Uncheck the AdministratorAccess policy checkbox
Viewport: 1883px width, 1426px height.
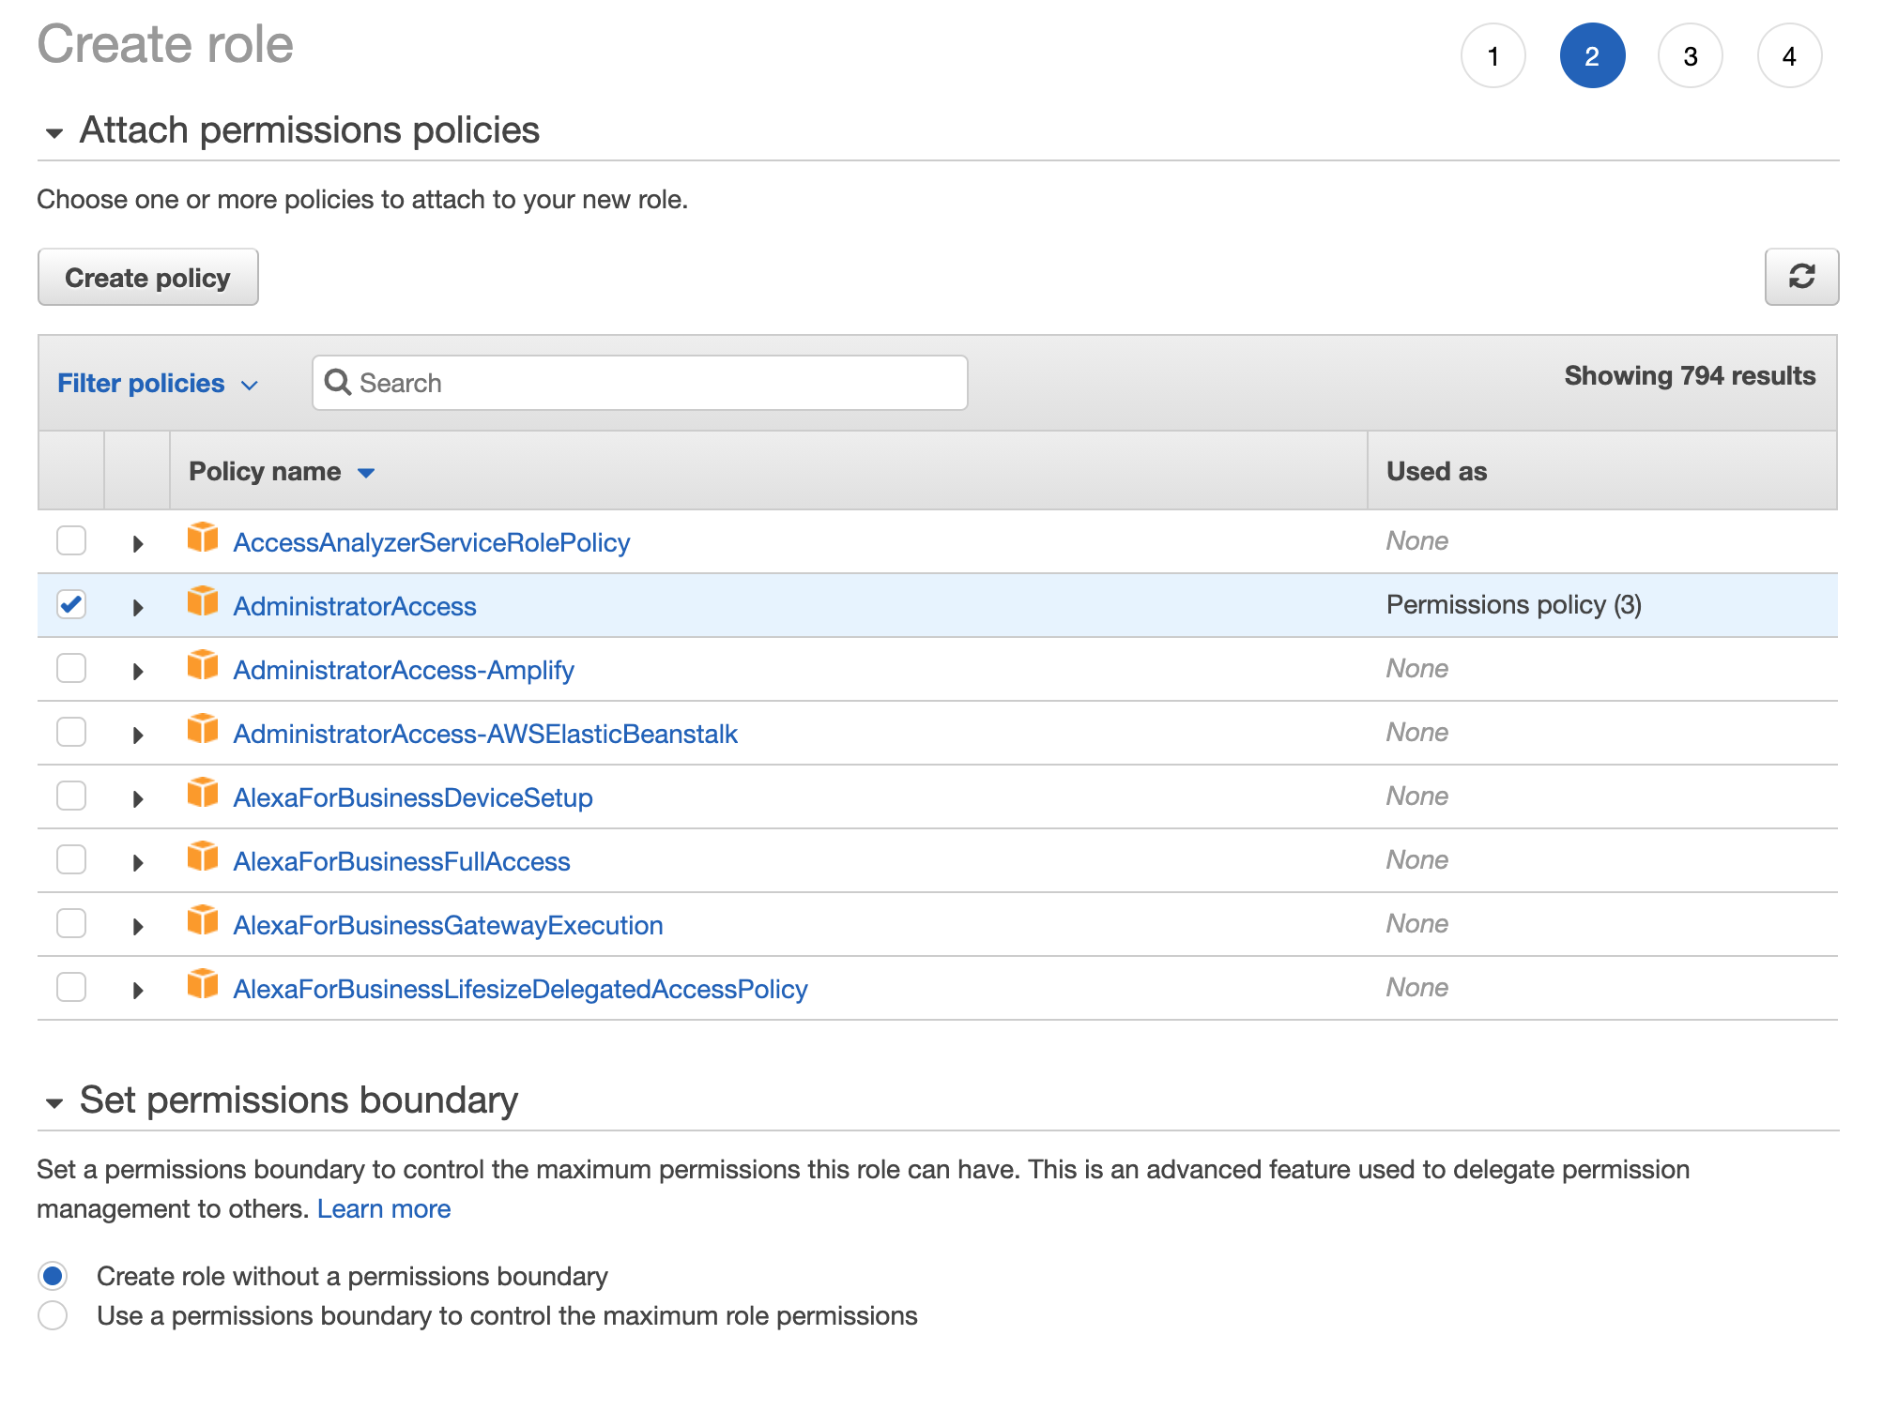(71, 605)
